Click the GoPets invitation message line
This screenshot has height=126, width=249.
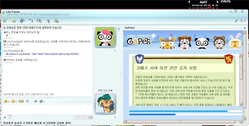tap(47, 43)
